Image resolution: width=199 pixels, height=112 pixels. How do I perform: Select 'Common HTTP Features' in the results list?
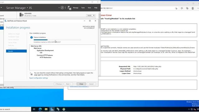coord(45,55)
